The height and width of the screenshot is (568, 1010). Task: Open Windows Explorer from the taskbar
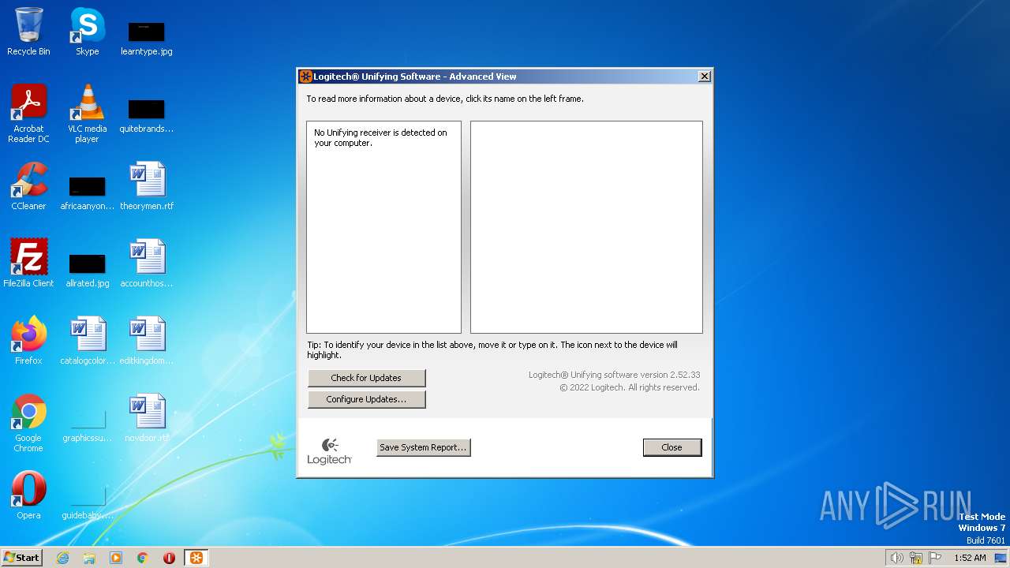[89, 558]
